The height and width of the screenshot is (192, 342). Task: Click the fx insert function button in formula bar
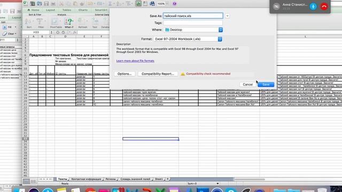pos(74,32)
